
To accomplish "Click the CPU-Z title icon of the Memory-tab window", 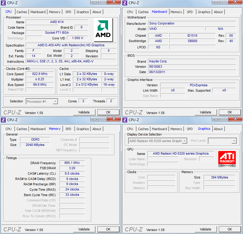I will [x=3, y=120].
